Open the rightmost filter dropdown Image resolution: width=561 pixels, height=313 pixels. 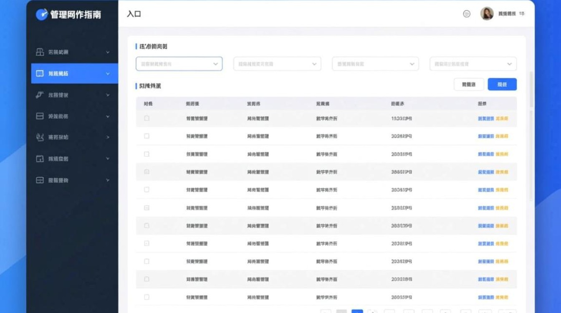pyautogui.click(x=473, y=64)
